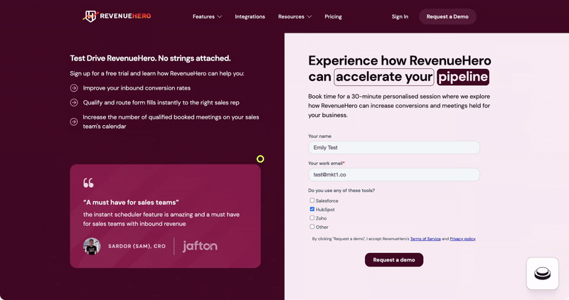Click arrow icon beside Qualify and route
This screenshot has height=300, width=569.
(74, 102)
